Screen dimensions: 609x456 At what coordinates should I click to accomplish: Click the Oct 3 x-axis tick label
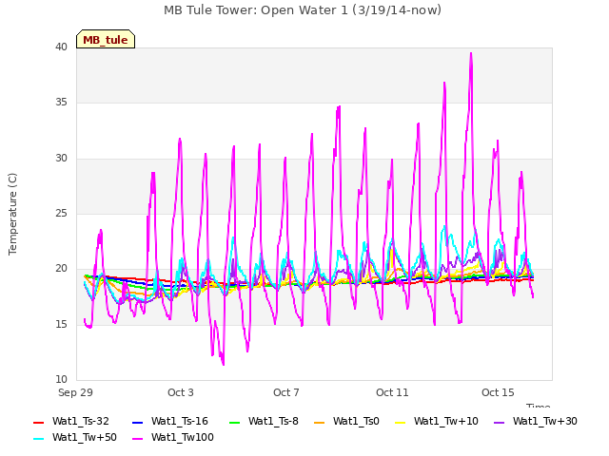180,392
